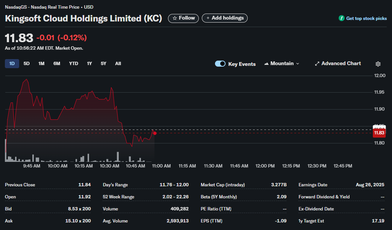Open the Advanced Chart view
Screen dimensions: 392x230
(338, 64)
